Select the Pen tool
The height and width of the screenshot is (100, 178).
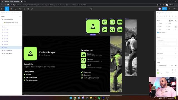pyautogui.click(x=20, y=9)
